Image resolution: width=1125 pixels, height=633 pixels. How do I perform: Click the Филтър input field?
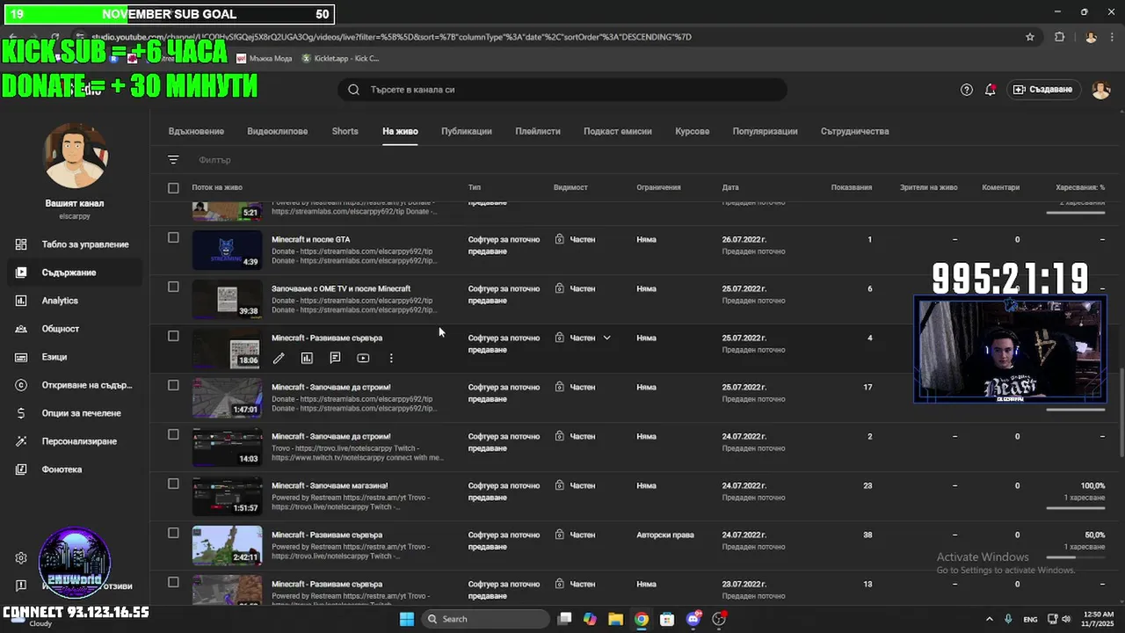click(214, 160)
